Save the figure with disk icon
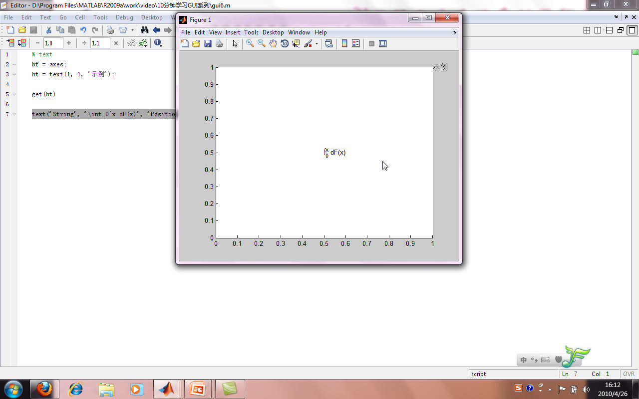639x399 pixels. (x=208, y=44)
